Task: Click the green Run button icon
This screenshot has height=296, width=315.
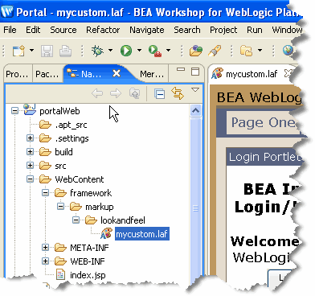Action: pos(126,51)
